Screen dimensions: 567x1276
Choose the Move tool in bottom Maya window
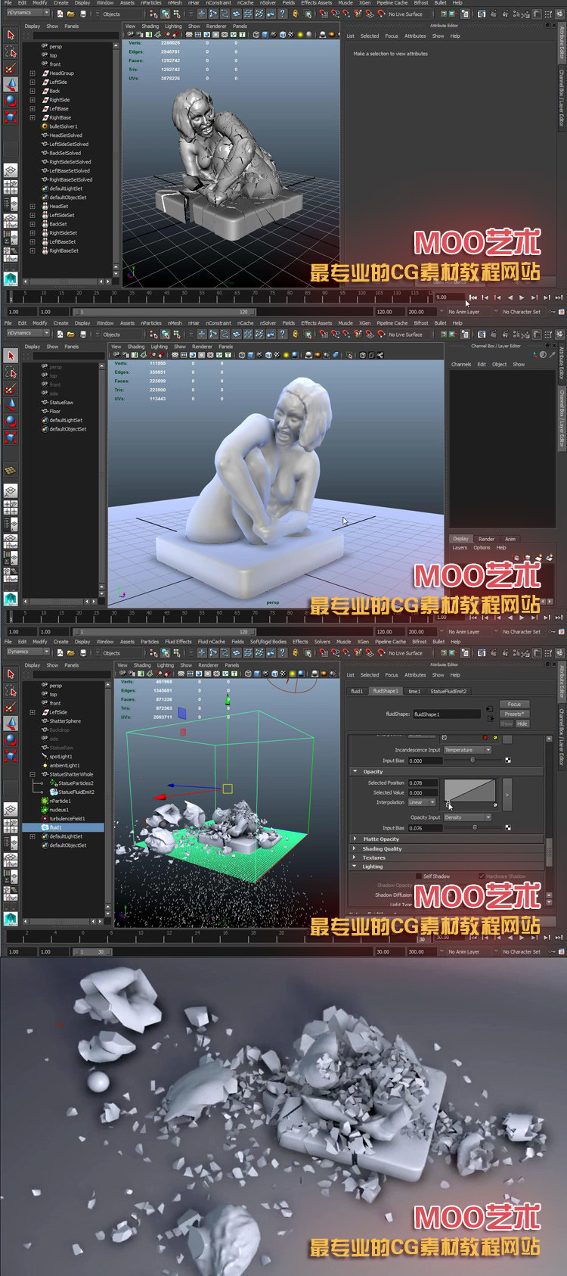coord(11,724)
